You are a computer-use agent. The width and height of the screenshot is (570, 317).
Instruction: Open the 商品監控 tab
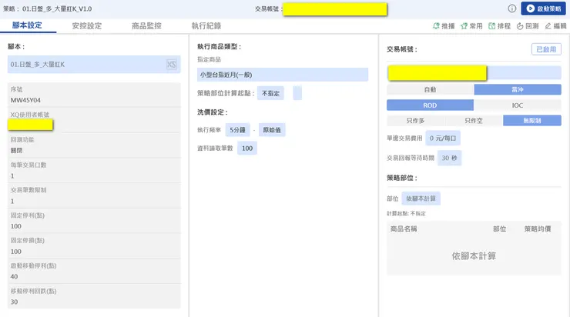[x=146, y=26]
